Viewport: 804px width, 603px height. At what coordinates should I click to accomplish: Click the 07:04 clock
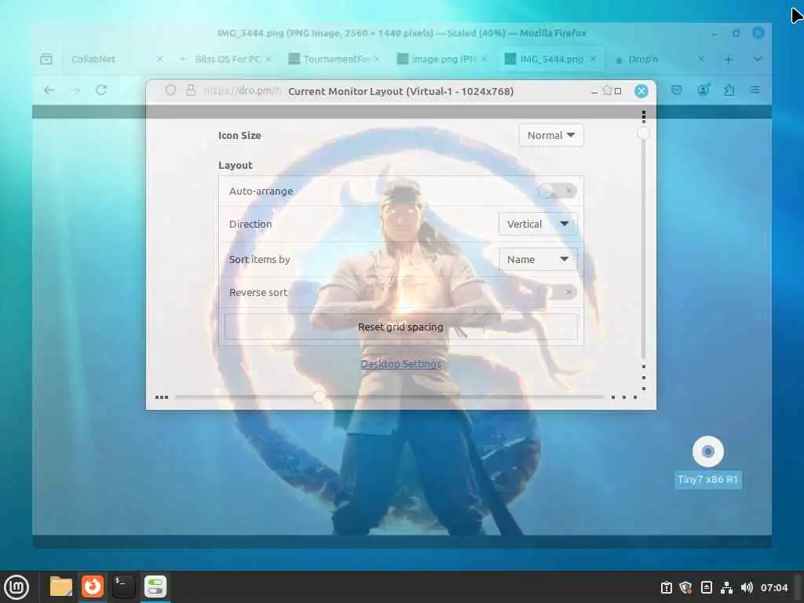[773, 587]
